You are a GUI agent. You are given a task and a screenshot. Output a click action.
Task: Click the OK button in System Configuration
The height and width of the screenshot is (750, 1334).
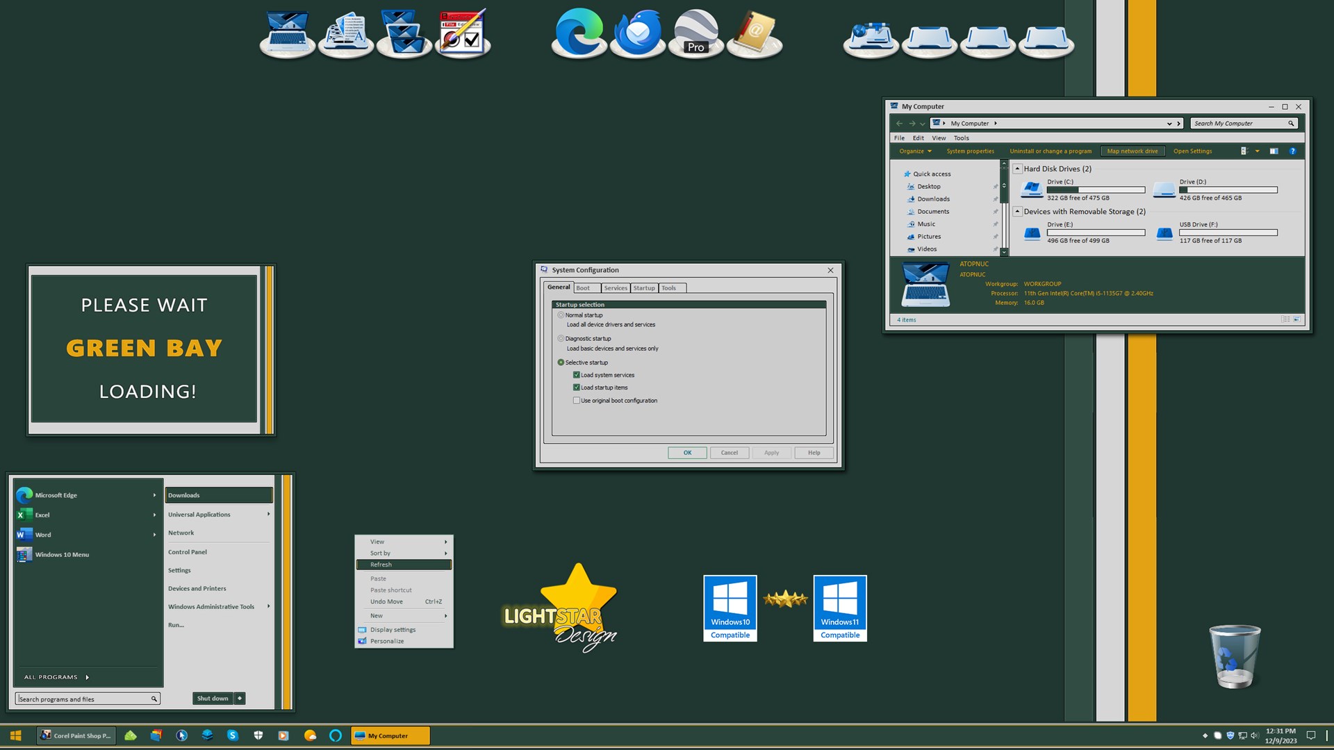click(687, 453)
